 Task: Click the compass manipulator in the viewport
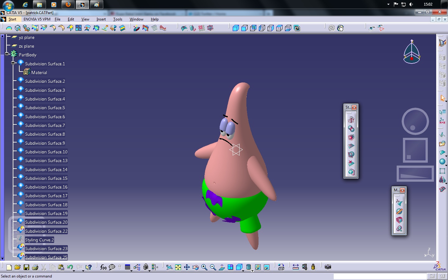pyautogui.click(x=412, y=52)
